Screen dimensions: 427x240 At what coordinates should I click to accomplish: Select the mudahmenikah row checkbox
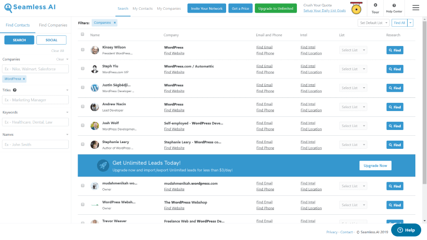pyautogui.click(x=82, y=186)
